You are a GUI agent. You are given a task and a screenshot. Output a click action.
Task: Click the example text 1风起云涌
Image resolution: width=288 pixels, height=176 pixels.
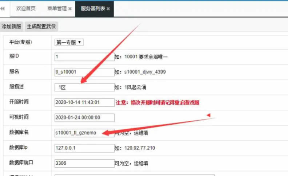coord(135,87)
